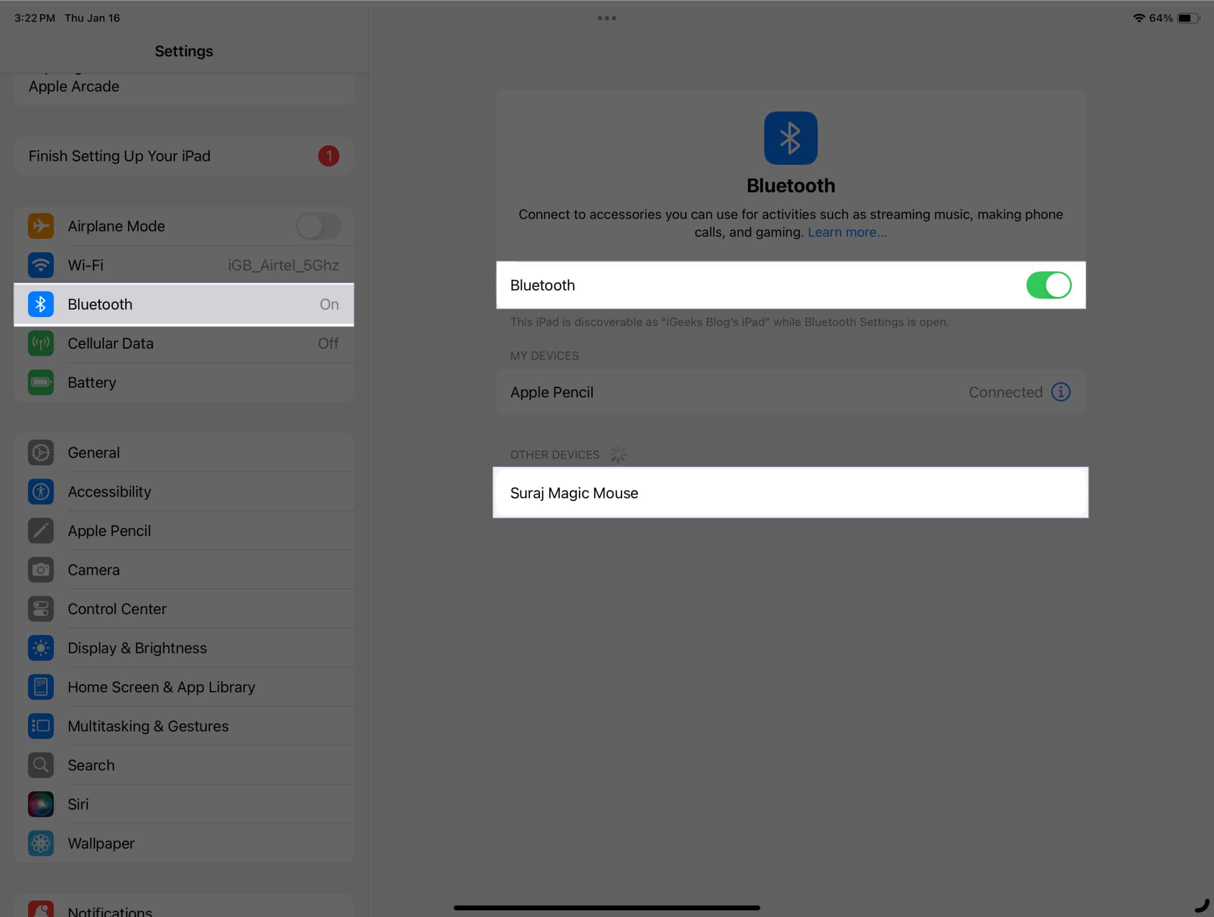Tap the Bluetooth settings icon

(39, 303)
